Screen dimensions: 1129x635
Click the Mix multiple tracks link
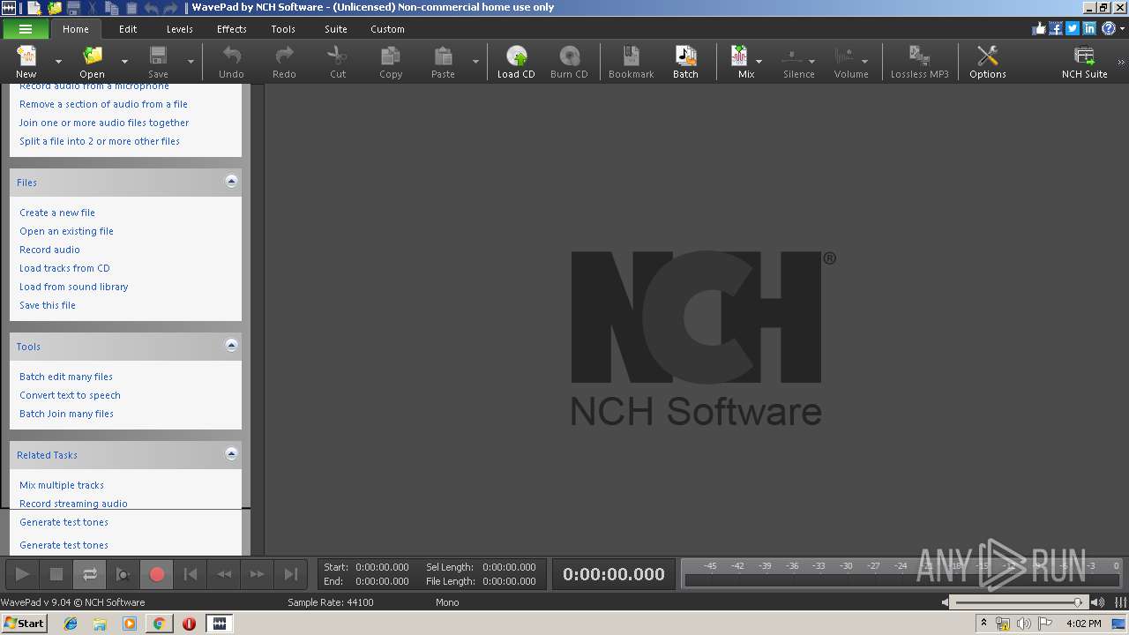(62, 485)
